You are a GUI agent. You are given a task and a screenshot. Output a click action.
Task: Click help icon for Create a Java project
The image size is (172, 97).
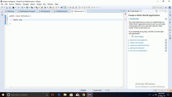[166, 43]
